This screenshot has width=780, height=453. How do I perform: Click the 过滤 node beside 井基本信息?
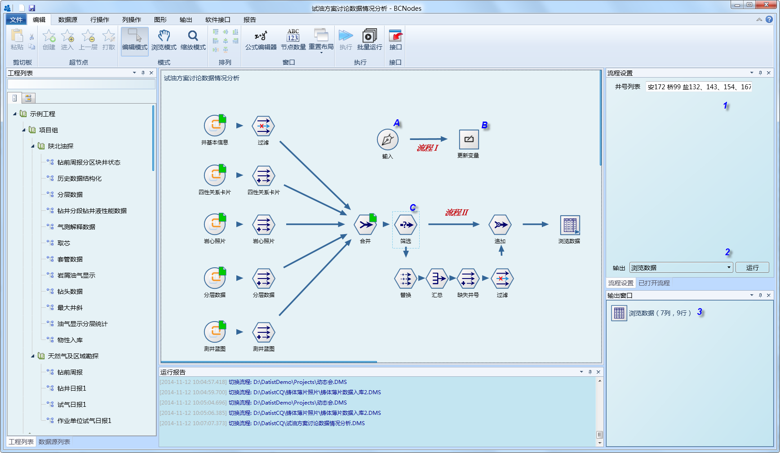[263, 126]
